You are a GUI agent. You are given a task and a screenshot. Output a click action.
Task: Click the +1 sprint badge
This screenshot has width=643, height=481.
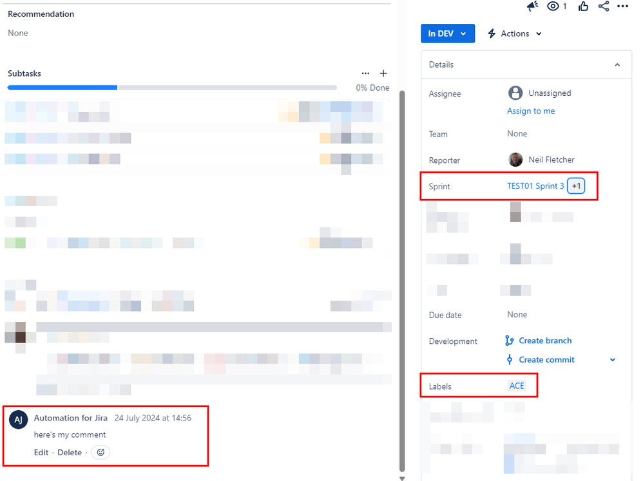click(x=576, y=186)
